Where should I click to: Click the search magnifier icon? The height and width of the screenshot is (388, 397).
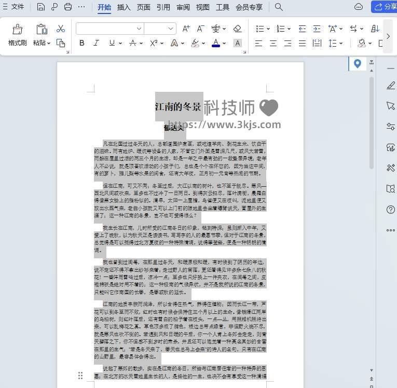tap(279, 7)
